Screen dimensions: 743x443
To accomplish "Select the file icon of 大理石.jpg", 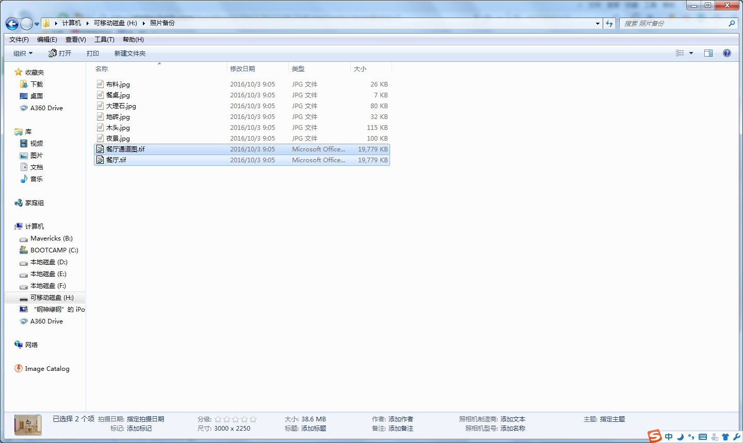I will coord(101,106).
